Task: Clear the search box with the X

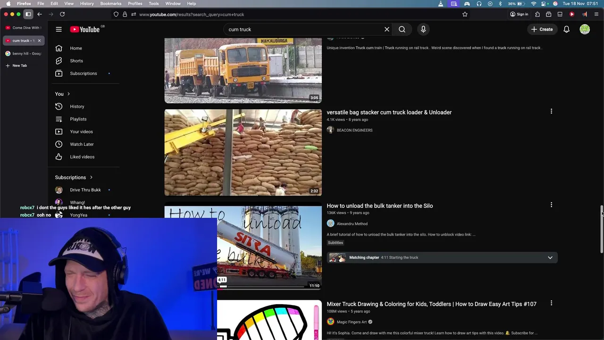Action: click(387, 29)
